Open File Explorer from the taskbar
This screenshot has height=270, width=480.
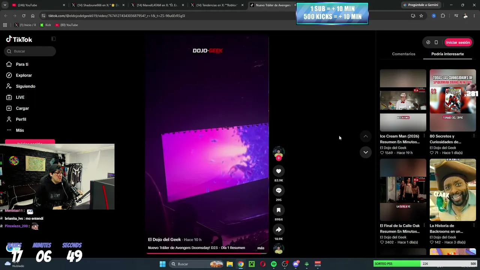pos(229,264)
